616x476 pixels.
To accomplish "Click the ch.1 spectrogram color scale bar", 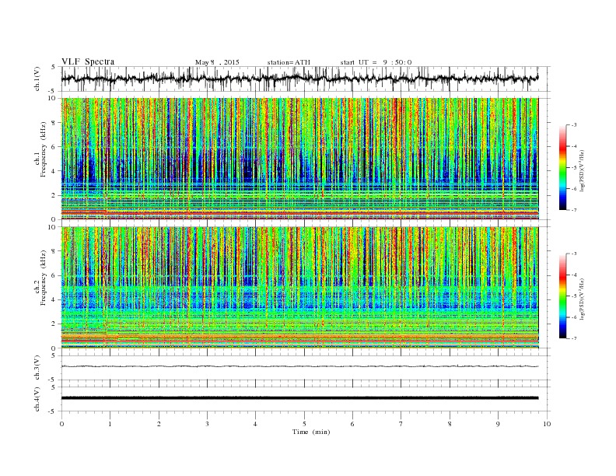I will 562,167.
